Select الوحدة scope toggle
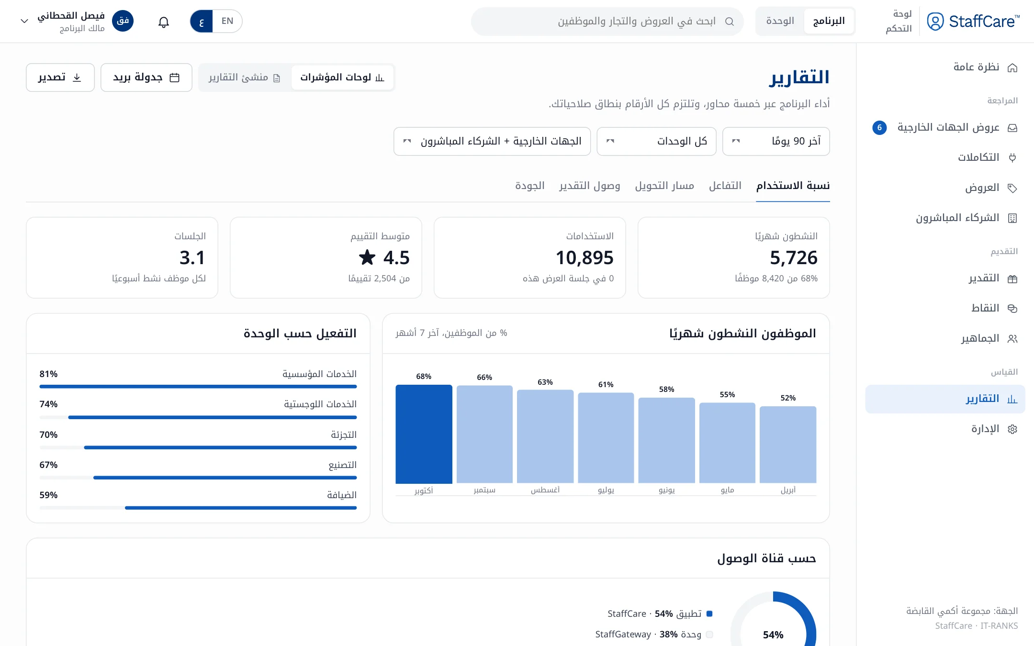 pyautogui.click(x=780, y=21)
